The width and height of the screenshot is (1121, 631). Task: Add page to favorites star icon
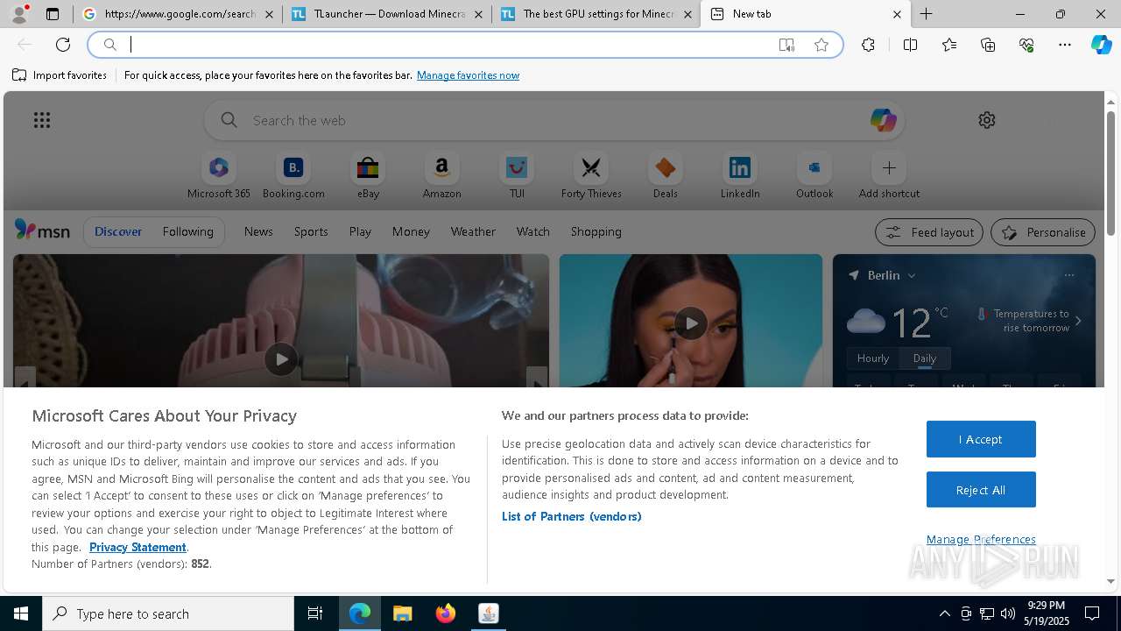point(821,45)
